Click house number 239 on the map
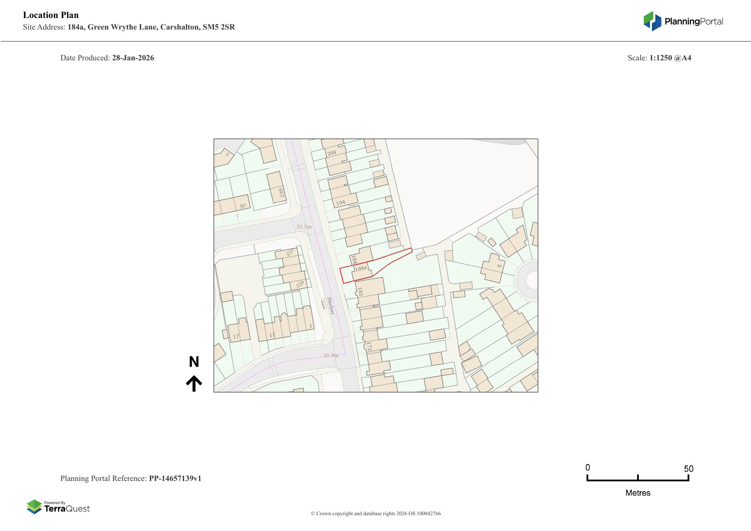The image size is (751, 531). click(x=281, y=193)
